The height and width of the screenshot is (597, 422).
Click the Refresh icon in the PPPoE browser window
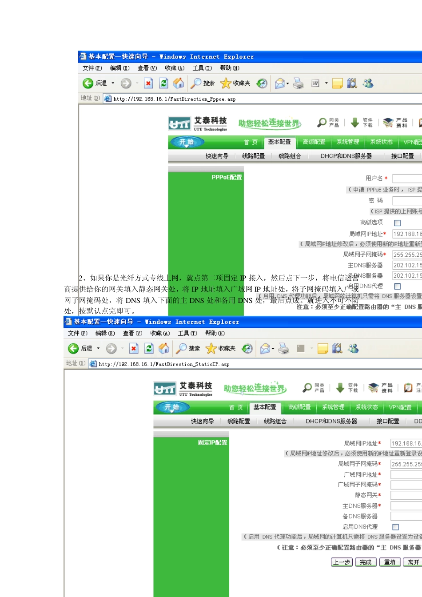(163, 83)
